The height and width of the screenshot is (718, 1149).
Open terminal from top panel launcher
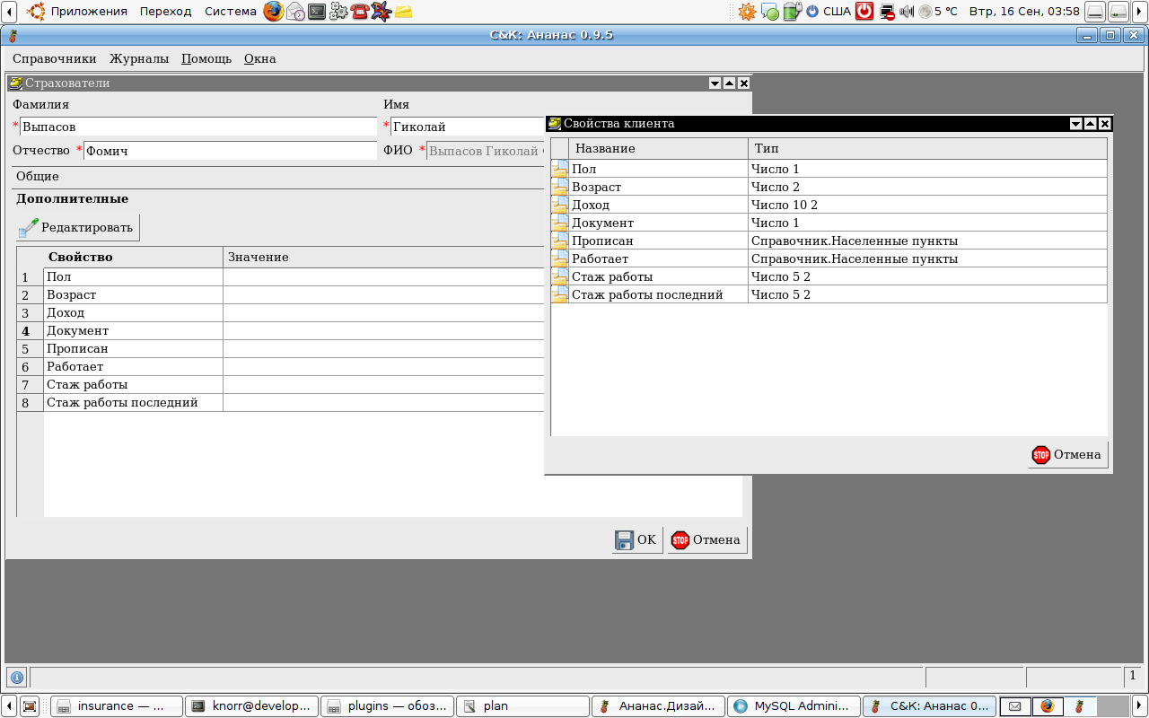tap(317, 12)
